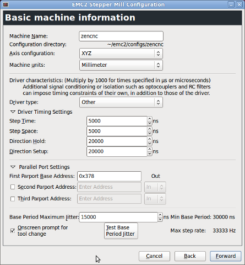Click First Parport Base Address field
Screen dimensions: 245x265
[110, 176]
